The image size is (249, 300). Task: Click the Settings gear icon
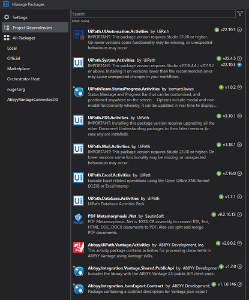pyautogui.click(x=7, y=17)
